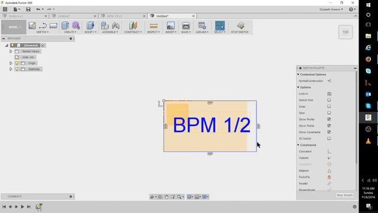Click the Undo arrow
This screenshot has width=378, height=213.
pos(38,9)
